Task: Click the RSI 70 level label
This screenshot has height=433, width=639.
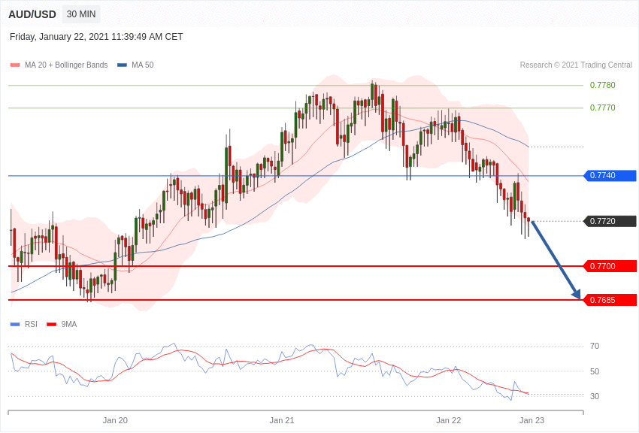Action: coord(595,347)
